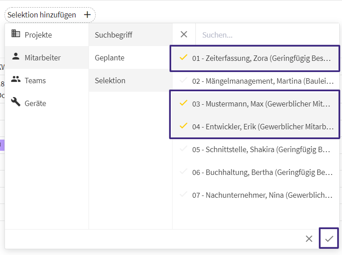Choose the Suchbegriff filter option
This screenshot has height=255, width=342.
point(131,35)
